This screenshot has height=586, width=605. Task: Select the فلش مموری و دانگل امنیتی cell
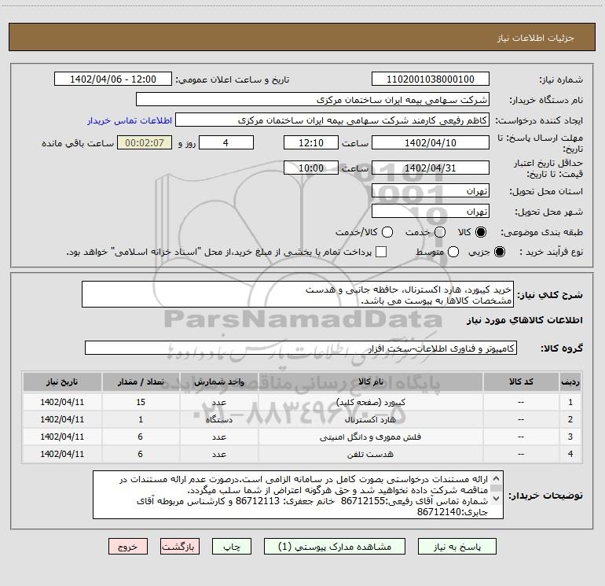coord(370,437)
